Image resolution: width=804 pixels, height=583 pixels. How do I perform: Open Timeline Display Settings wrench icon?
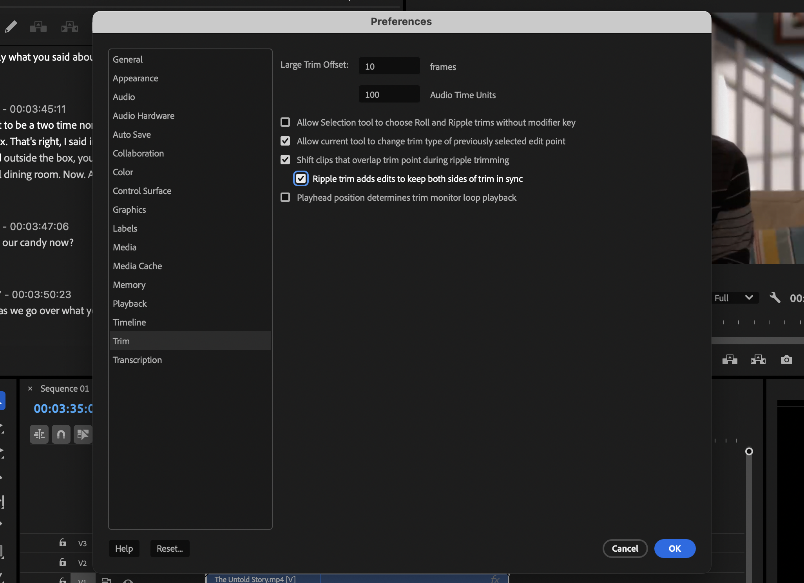click(x=39, y=434)
